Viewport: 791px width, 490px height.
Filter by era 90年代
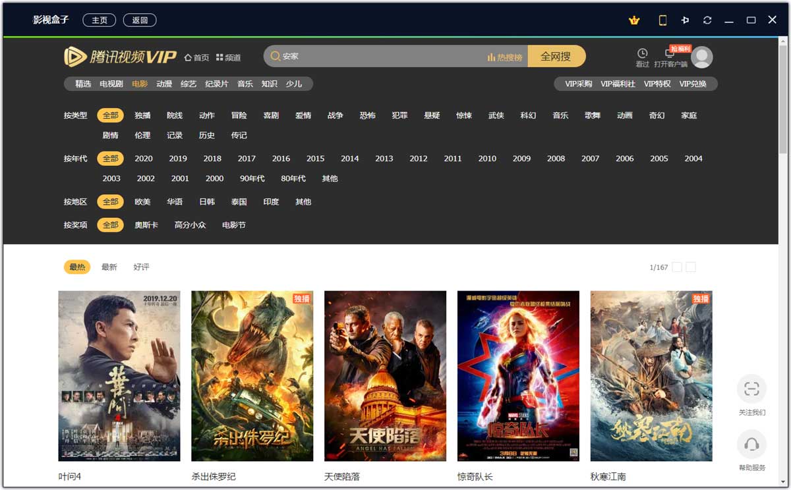click(x=252, y=178)
